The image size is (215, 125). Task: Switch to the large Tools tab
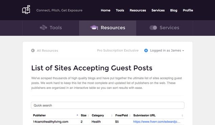click(51, 28)
